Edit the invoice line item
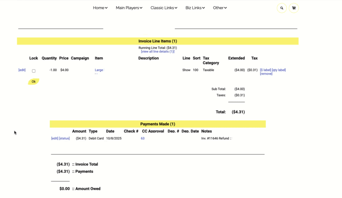 [22, 70]
